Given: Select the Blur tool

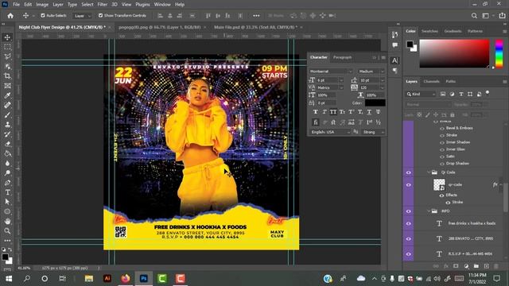Looking at the screenshot, I should tap(7, 164).
